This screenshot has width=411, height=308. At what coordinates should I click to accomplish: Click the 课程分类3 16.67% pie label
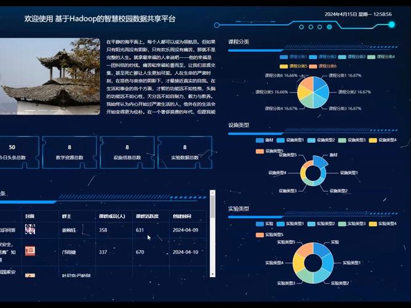click(345, 108)
